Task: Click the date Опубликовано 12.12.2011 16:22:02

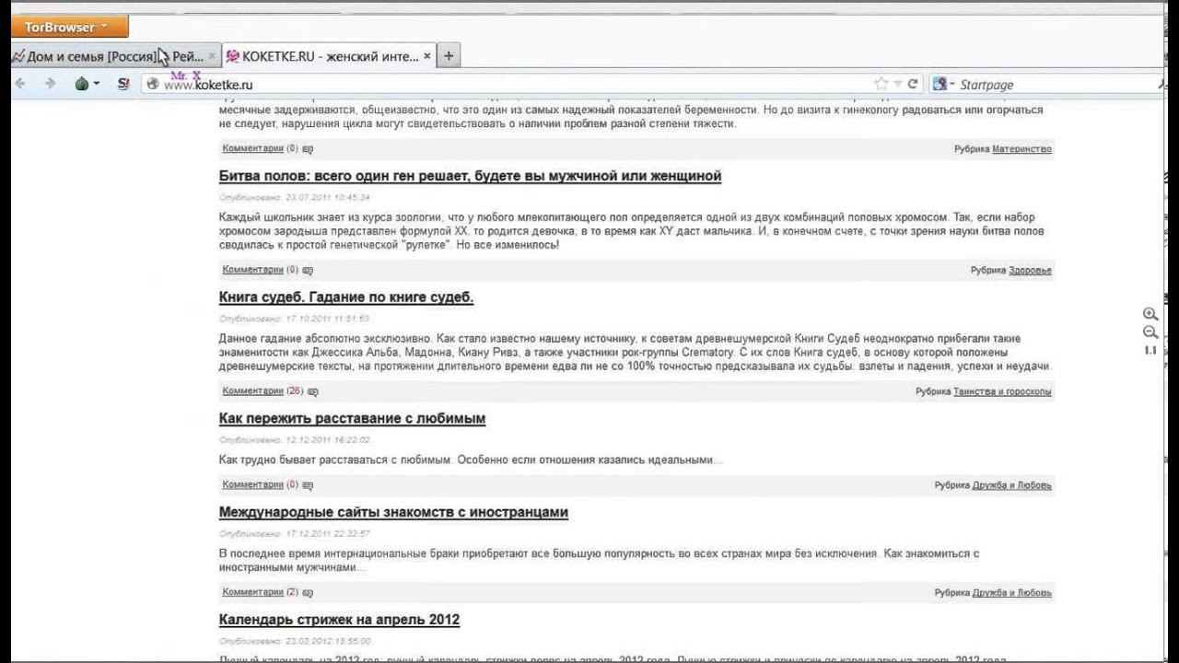Action: [295, 439]
